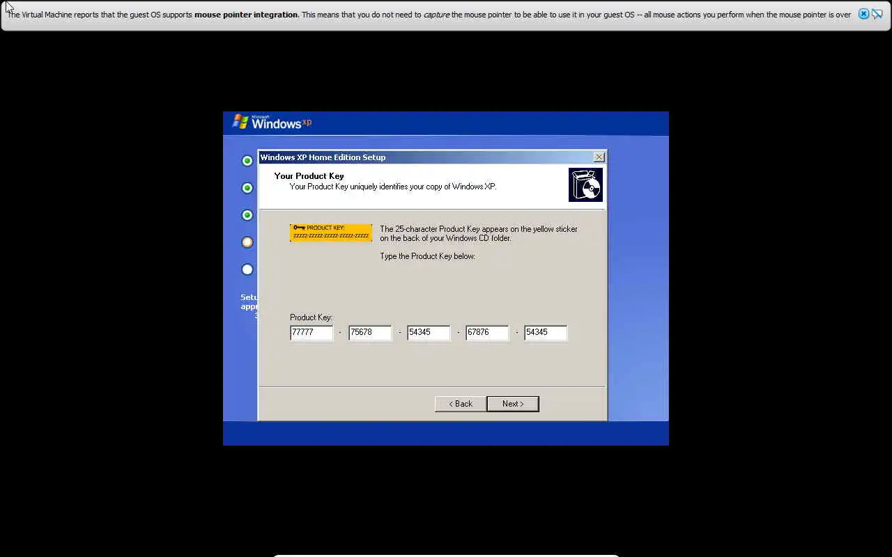This screenshot has height=557, width=892.
Task: Click the "mouse pointer integration" notification text
Action: (246, 15)
